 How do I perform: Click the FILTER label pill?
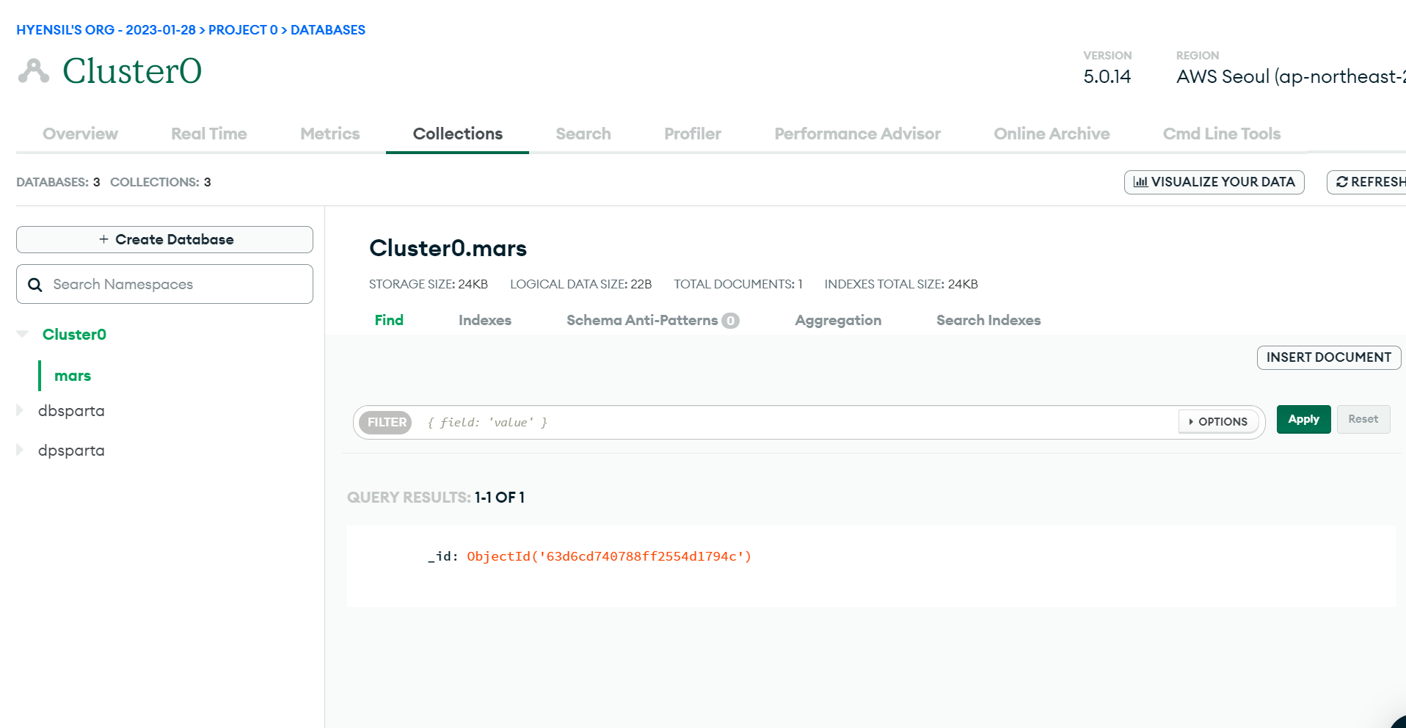coord(386,422)
